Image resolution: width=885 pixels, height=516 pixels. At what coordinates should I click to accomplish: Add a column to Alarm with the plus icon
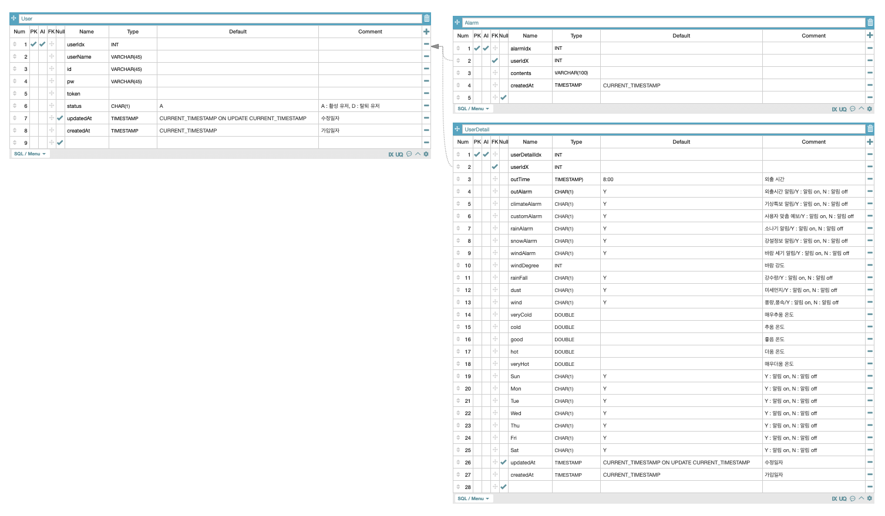tap(871, 35)
